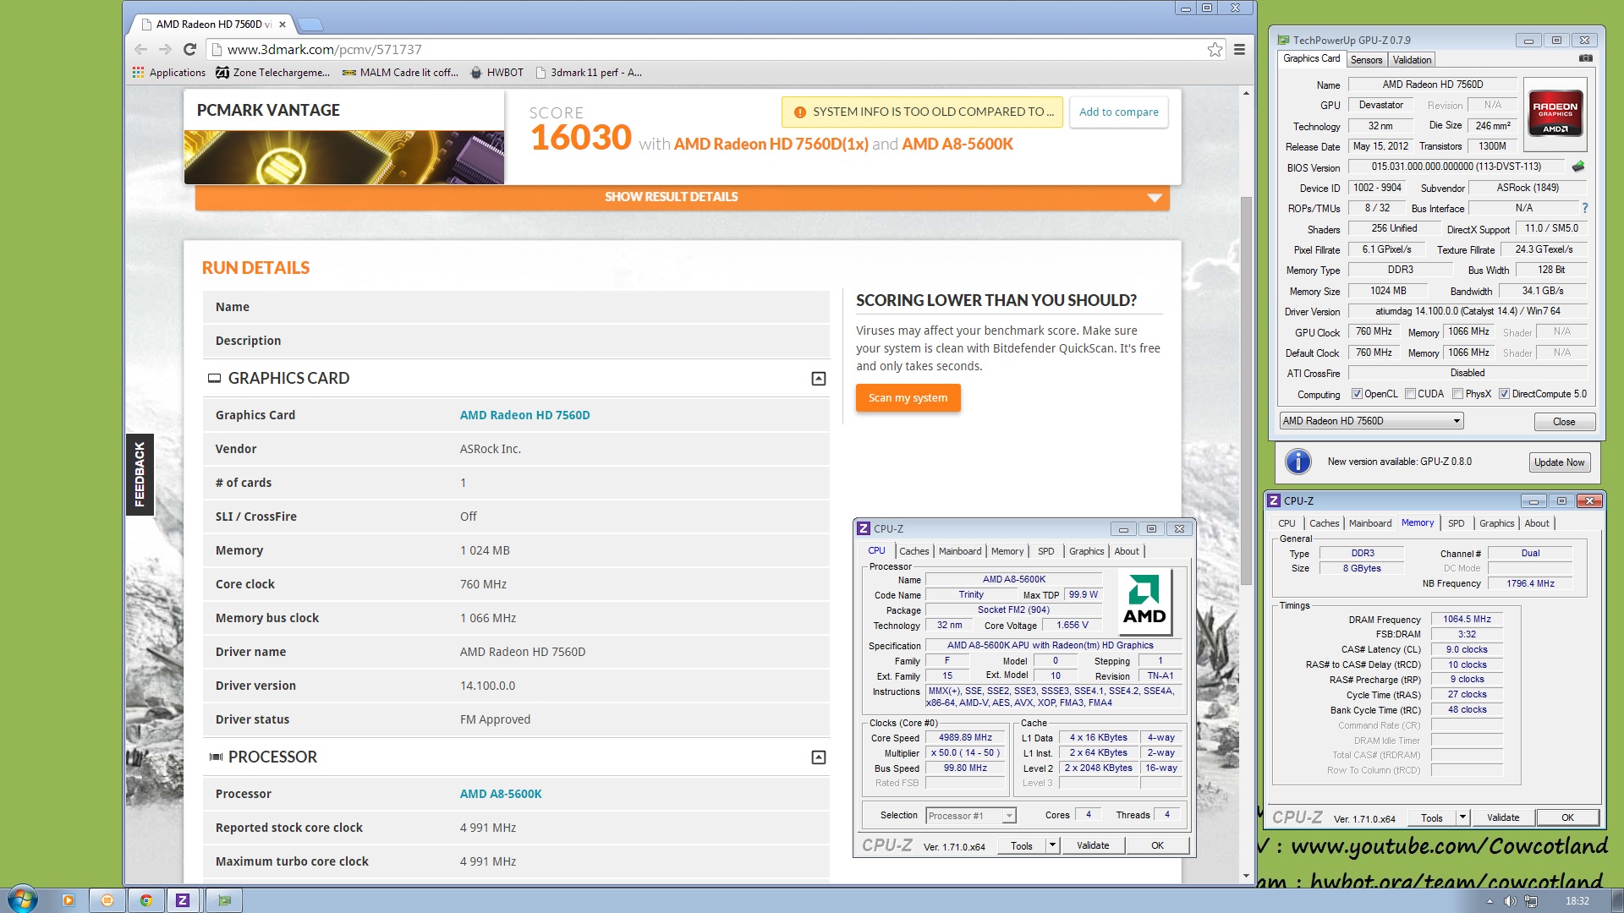1624x913 pixels.
Task: Click the GPU-Z BIOS save chip icon
Action: [x=1578, y=167]
